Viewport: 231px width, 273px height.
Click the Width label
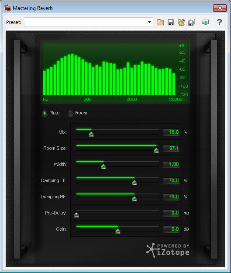60,164
